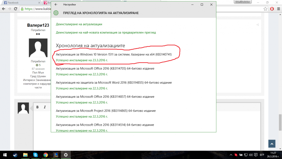Close the Facebook browser tab
The width and height of the screenshot is (282, 159).
tap(39, 3)
